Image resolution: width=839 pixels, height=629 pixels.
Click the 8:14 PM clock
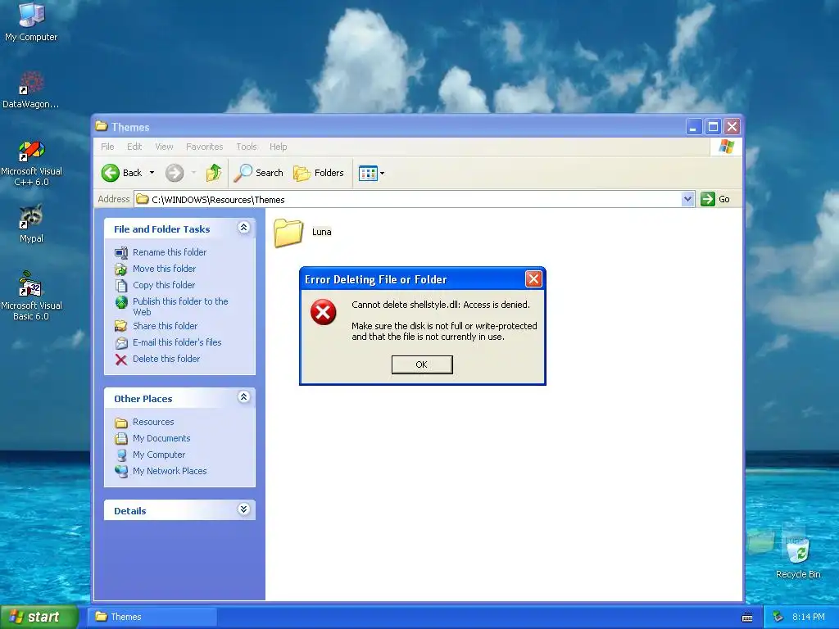point(809,618)
